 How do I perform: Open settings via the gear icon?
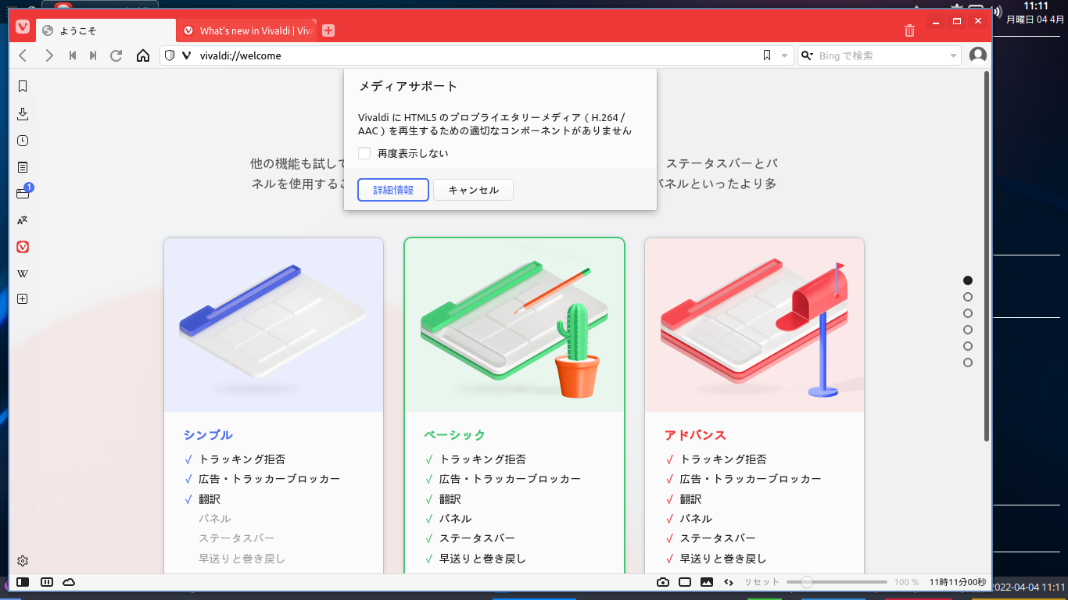[x=23, y=561]
